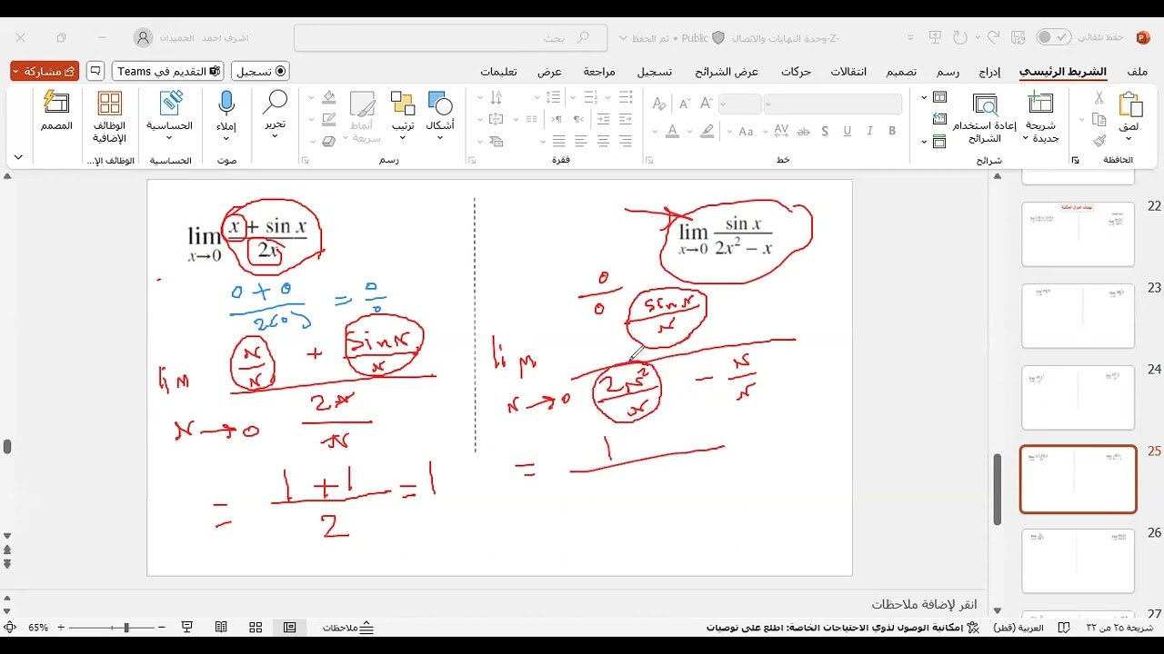Toggle the AutoSave switch

(x=1054, y=37)
